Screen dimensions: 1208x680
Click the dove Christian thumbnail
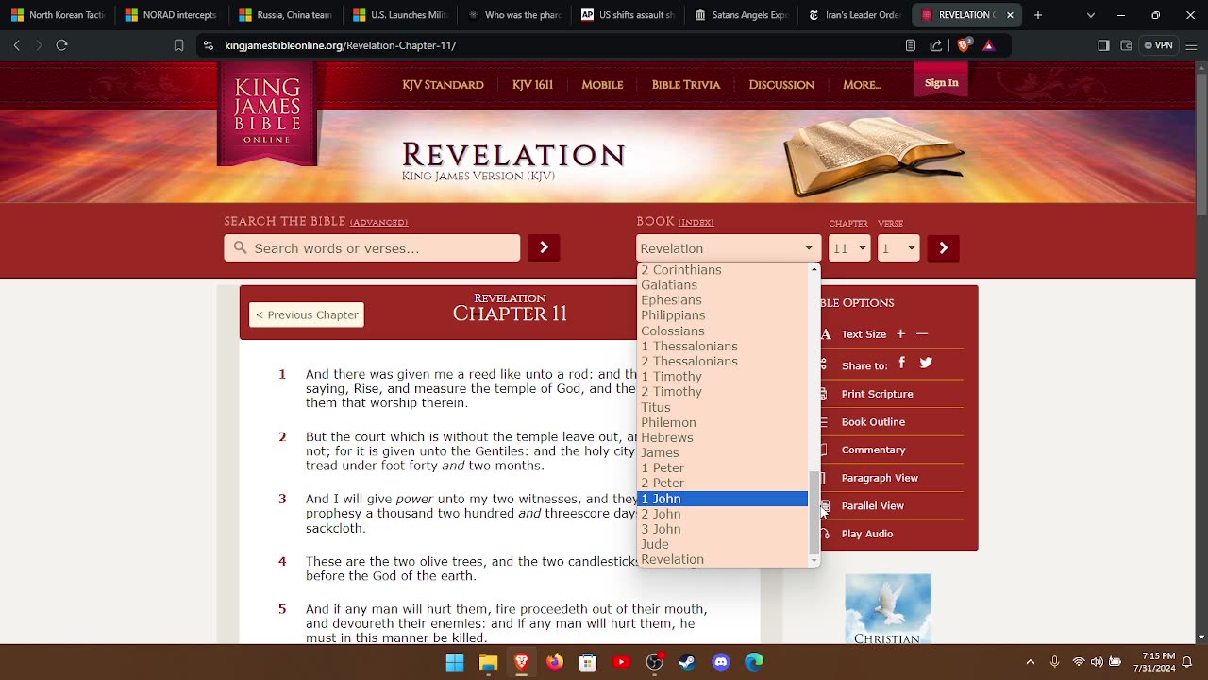pos(888,609)
